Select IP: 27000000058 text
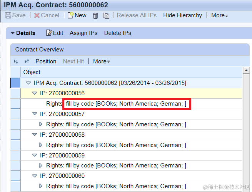The height and width of the screenshot is (192, 252). coord(62,134)
